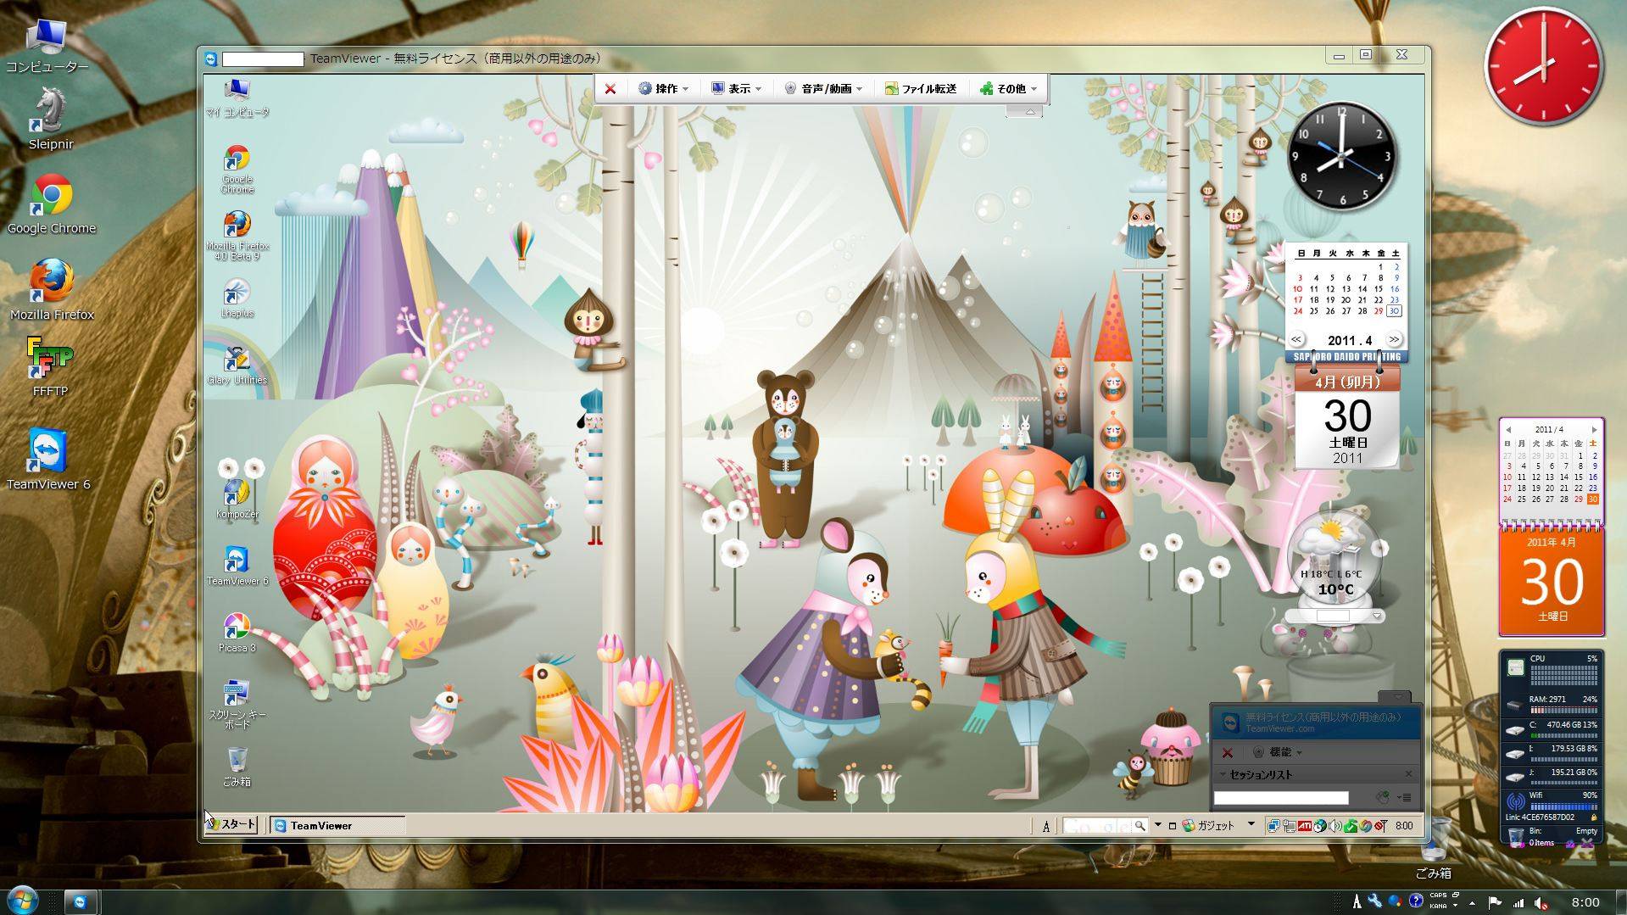
Task: Open the その他 extras dropdown
Action: pos(1008,88)
